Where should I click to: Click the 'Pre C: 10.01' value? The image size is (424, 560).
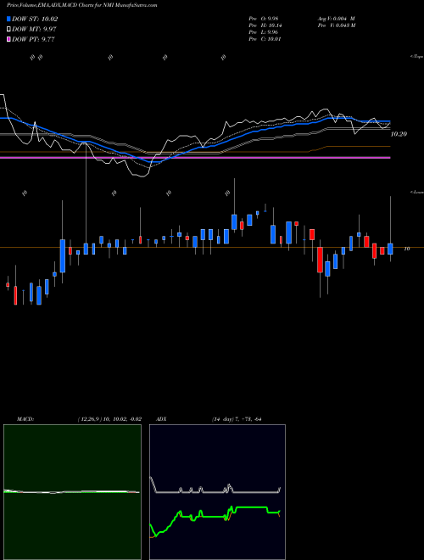tap(266, 39)
